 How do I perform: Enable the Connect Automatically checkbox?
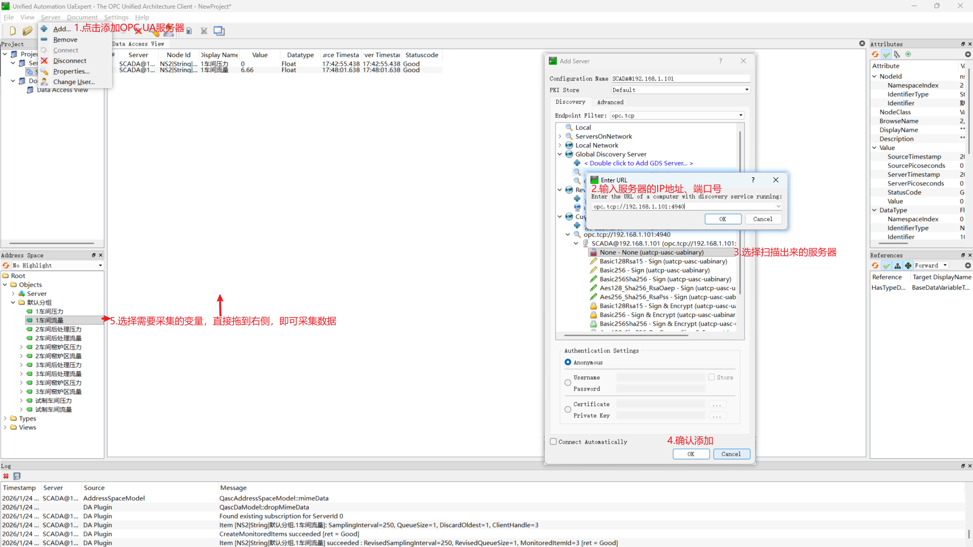(553, 442)
